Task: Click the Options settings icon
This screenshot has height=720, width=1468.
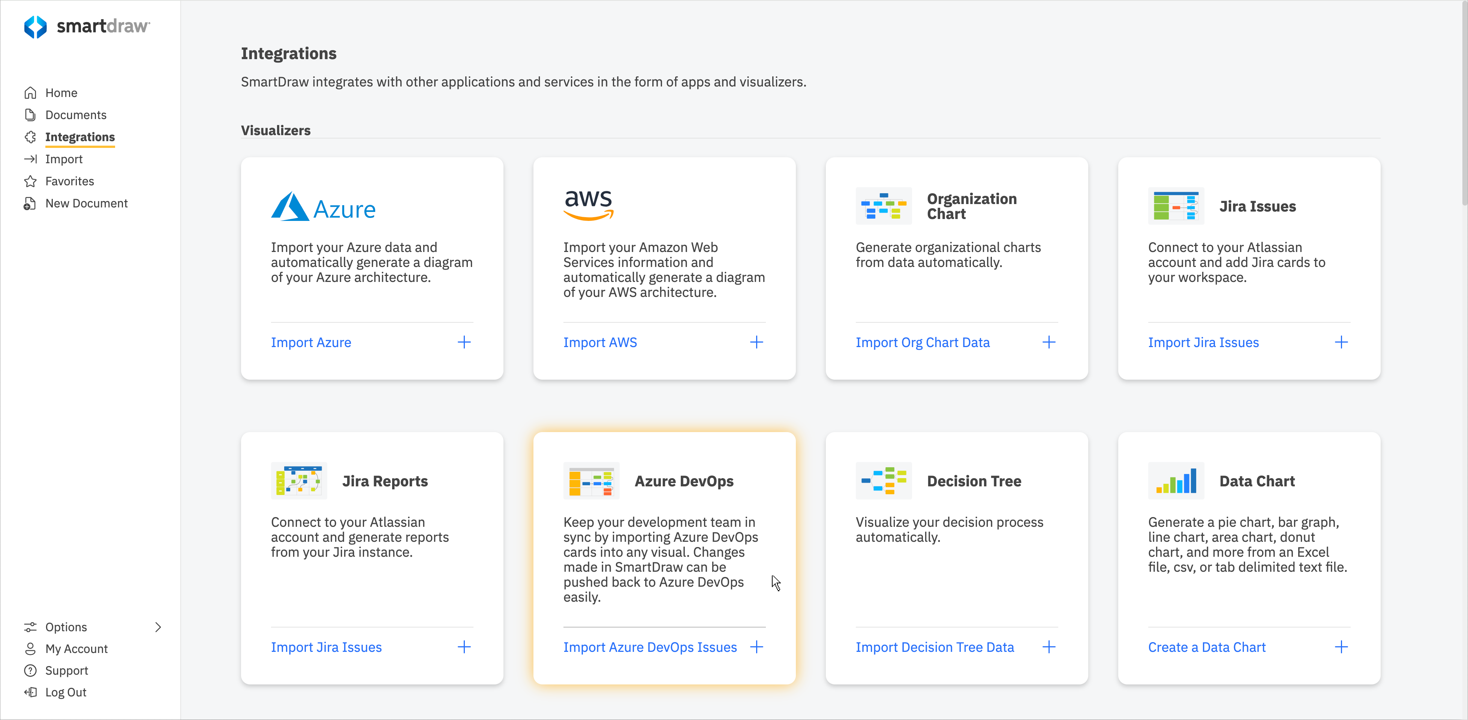Action: tap(31, 627)
